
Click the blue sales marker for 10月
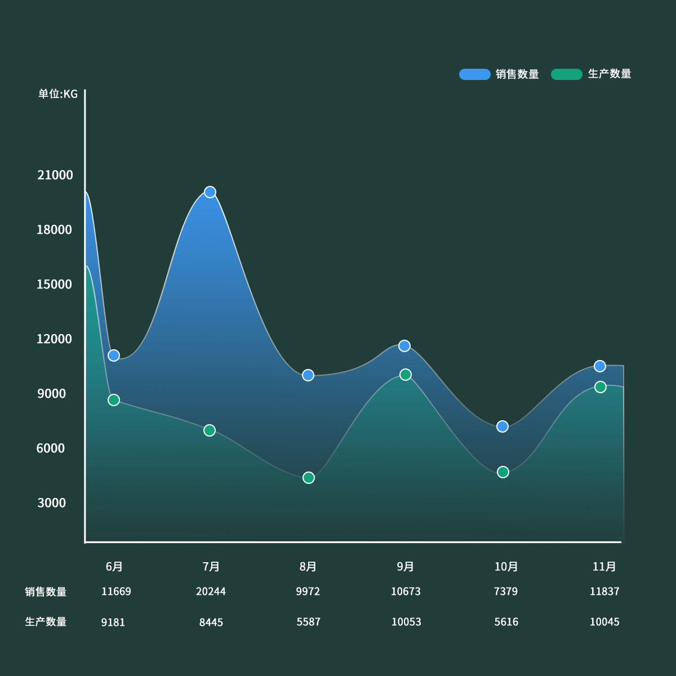[x=502, y=426]
